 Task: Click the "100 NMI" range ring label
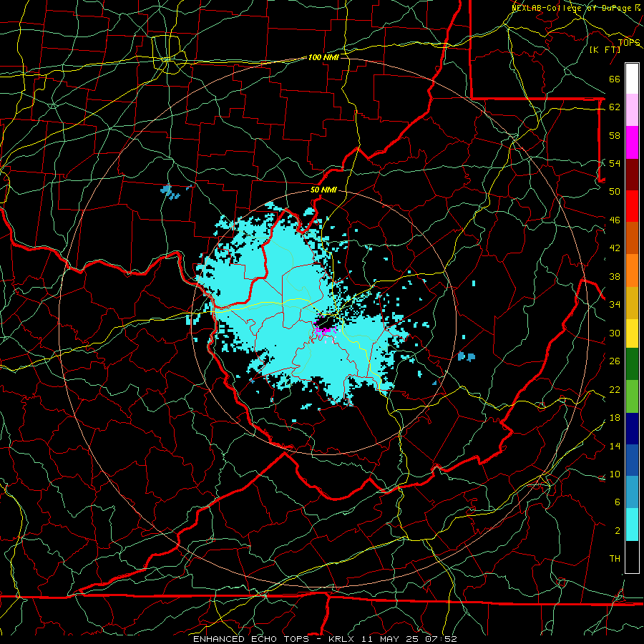click(323, 57)
